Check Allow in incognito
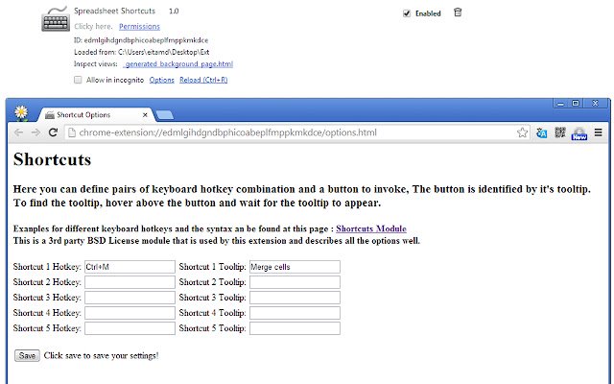This screenshot has width=614, height=384. pyautogui.click(x=78, y=80)
